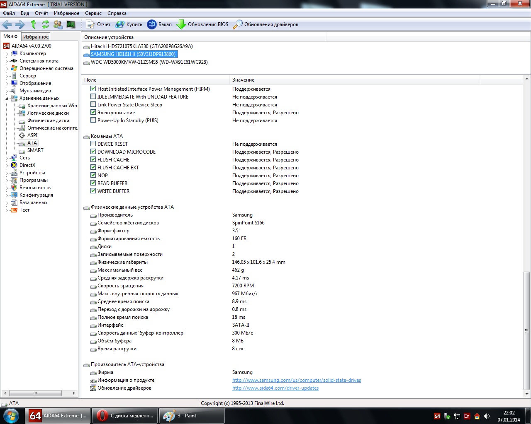This screenshot has height=424, width=531.
Task: Expand the DirectX tree node
Action: pyautogui.click(x=7, y=166)
